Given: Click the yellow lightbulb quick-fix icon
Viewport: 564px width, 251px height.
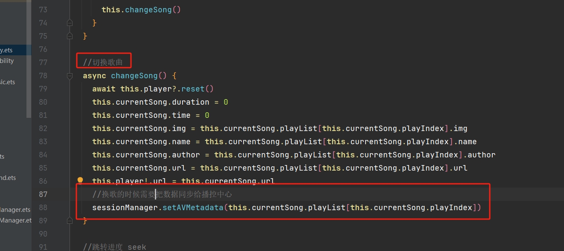Looking at the screenshot, I should pos(80,181).
